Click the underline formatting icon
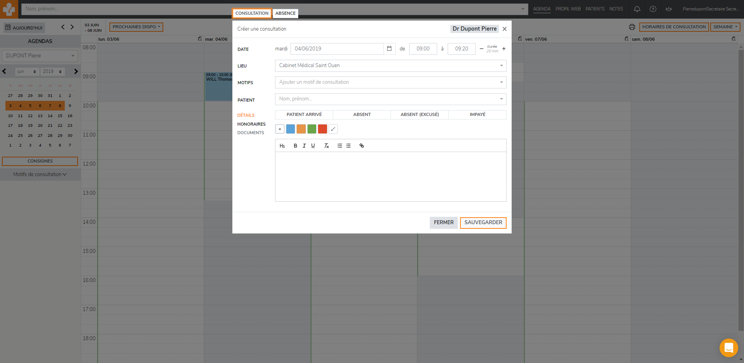744x363 pixels. pyautogui.click(x=313, y=146)
